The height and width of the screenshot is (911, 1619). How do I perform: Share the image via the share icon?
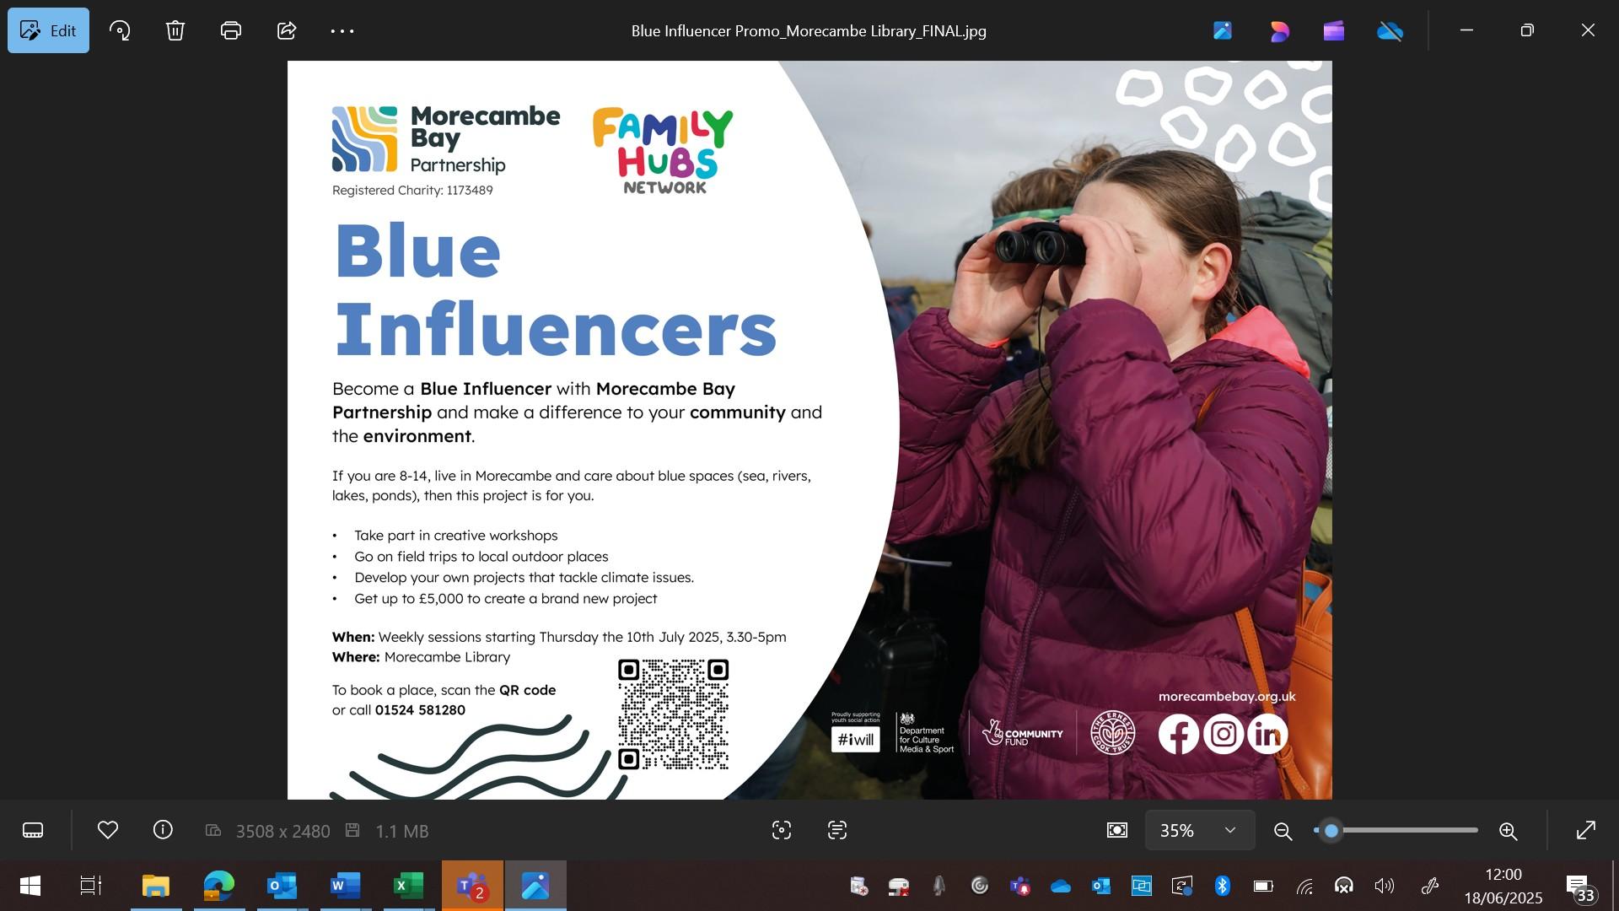coord(287,30)
